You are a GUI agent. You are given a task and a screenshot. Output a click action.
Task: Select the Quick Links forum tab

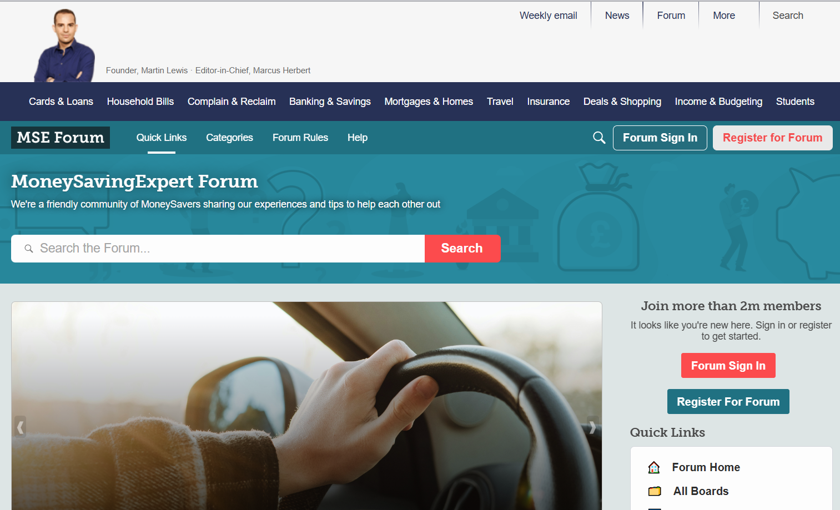pos(162,138)
